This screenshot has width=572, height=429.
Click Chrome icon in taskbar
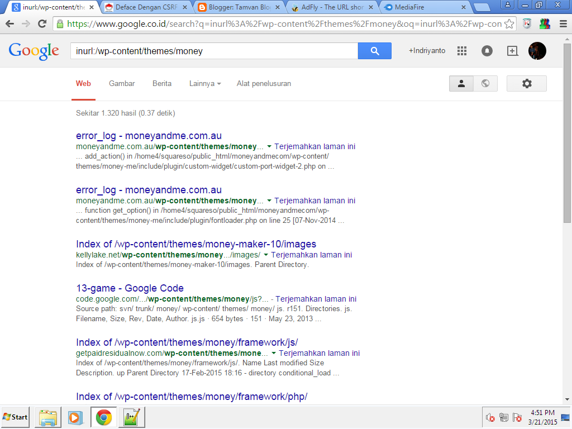(103, 417)
